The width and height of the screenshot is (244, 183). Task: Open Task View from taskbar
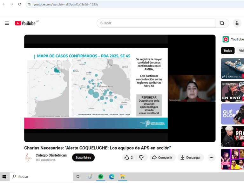click(78, 177)
